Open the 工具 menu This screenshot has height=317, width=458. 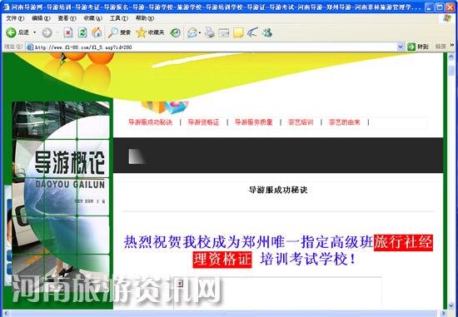(119, 18)
